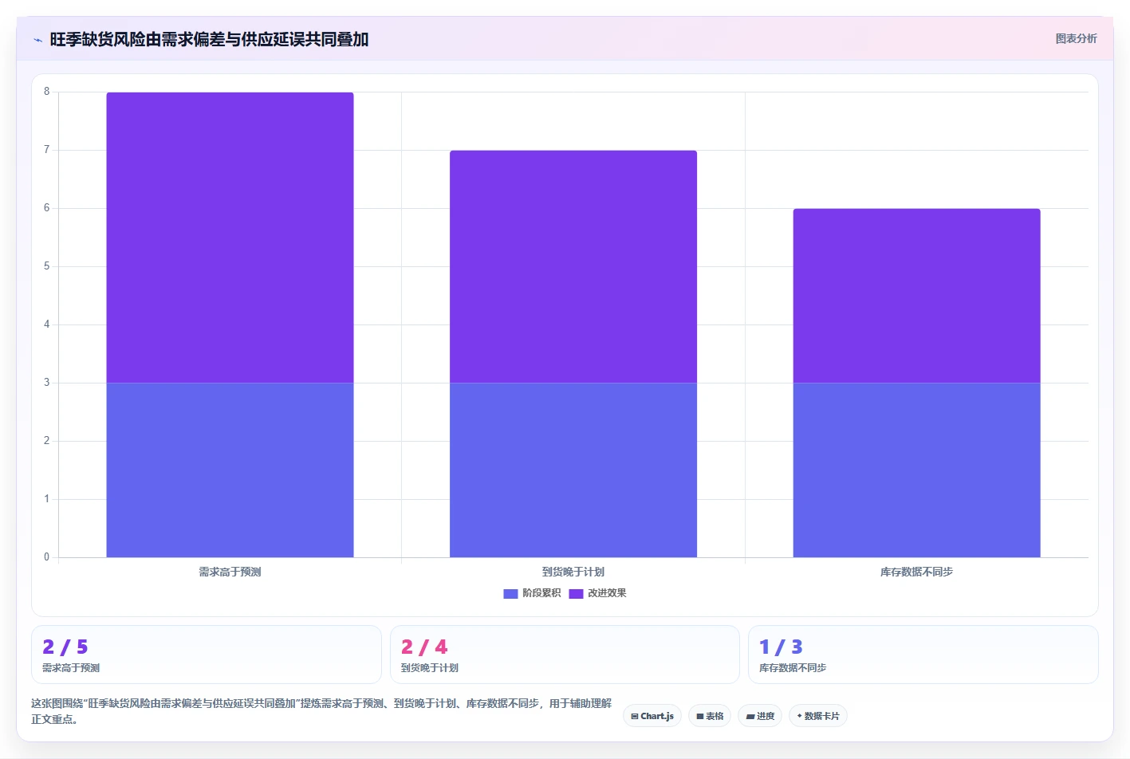1130x759 pixels.
Task: Click the Chart.js tag chip
Action: (652, 716)
